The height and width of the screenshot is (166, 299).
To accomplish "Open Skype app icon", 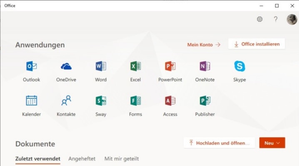I will [x=239, y=66].
